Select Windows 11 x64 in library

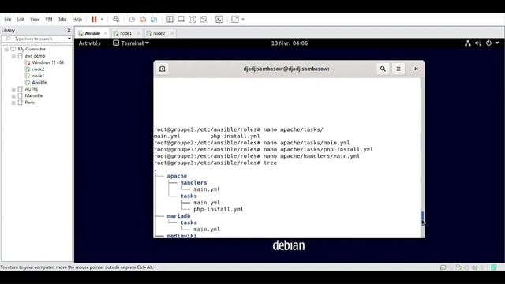(x=47, y=62)
